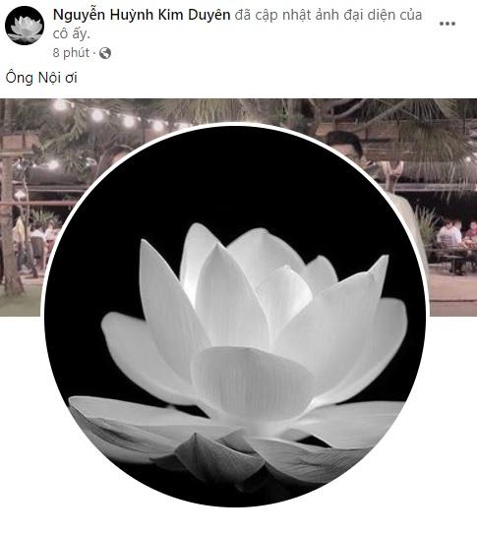Click the globe public privacy icon

pos(105,53)
